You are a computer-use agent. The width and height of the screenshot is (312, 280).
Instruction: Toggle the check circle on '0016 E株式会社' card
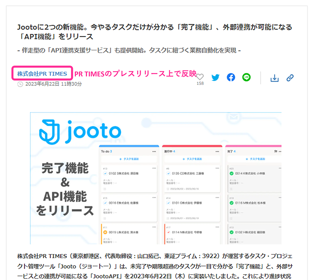click(x=105, y=203)
